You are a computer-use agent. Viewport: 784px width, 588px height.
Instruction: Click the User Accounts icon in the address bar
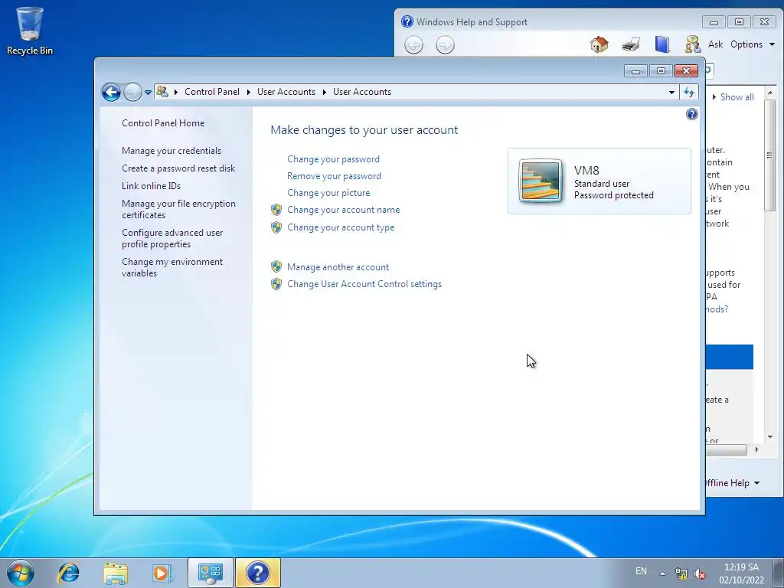click(x=162, y=92)
